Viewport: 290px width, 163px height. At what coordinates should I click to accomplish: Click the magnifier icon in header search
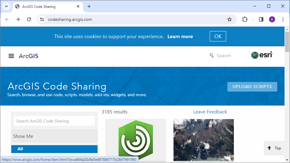click(212, 55)
